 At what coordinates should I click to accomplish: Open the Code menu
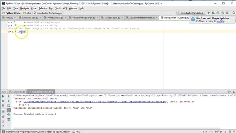coord(34,8)
